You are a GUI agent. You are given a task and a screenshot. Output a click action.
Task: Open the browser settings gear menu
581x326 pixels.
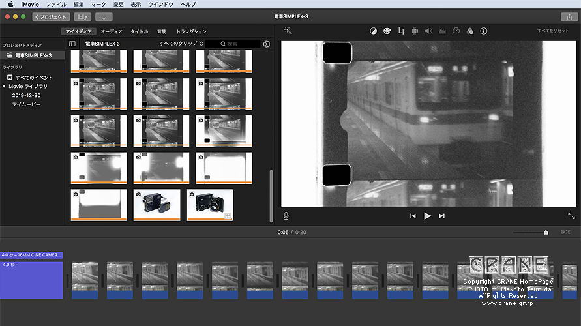click(266, 44)
